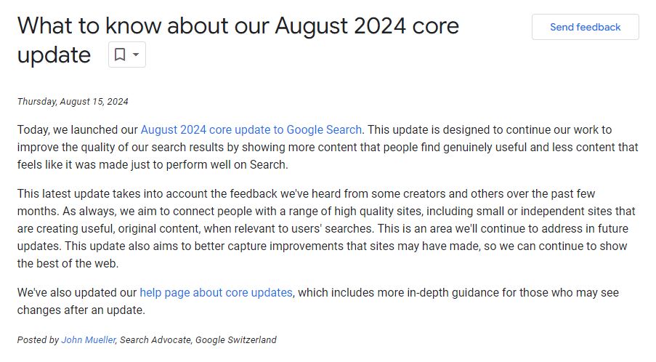Click the word "update" on the heading's second line
Screen dimensions: 656x362
pyautogui.click(x=54, y=55)
